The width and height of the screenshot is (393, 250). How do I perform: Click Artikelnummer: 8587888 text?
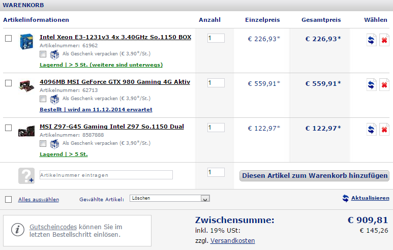72,135
